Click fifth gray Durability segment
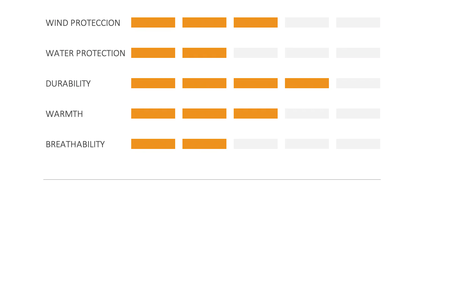This screenshot has width=468, height=281. [358, 83]
